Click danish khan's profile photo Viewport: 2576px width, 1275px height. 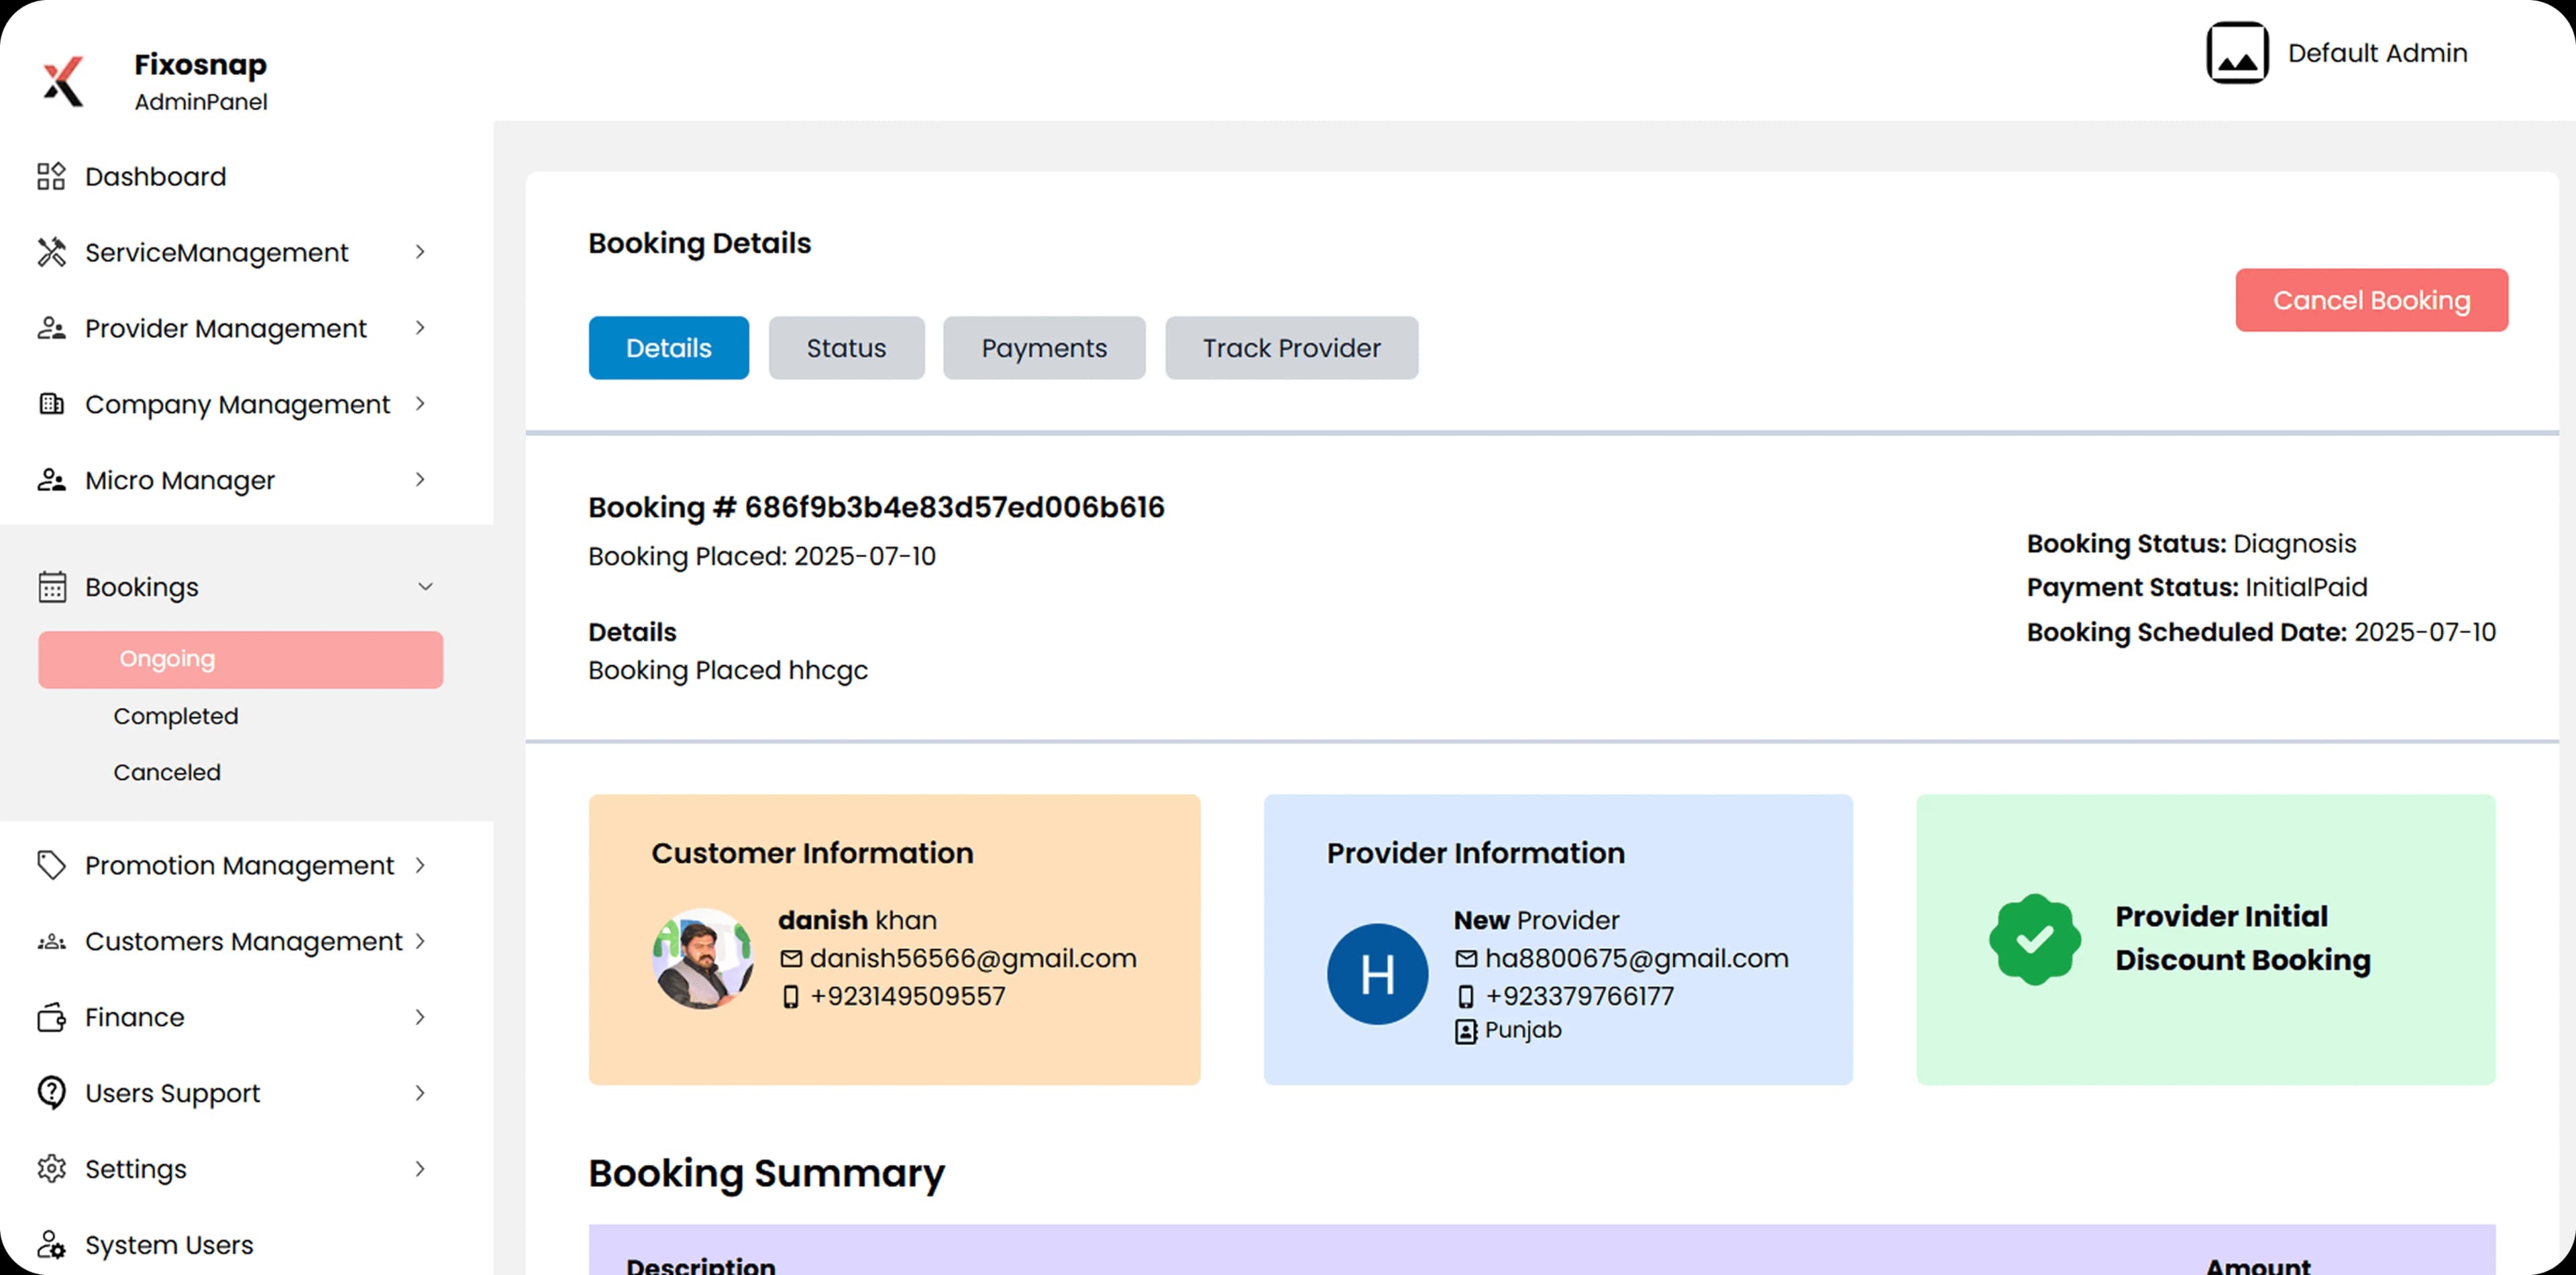click(703, 957)
